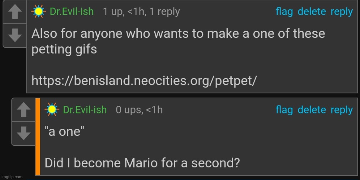Click the sun avatar on the nested reply

pos(52,110)
